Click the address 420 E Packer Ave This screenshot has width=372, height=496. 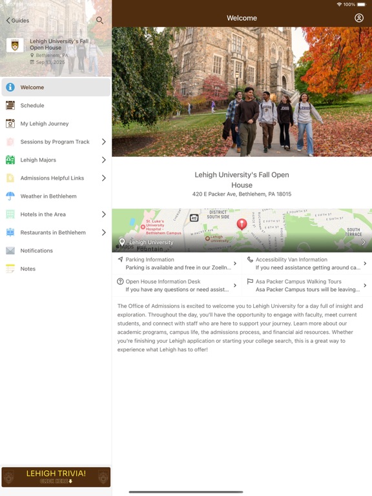(x=242, y=194)
